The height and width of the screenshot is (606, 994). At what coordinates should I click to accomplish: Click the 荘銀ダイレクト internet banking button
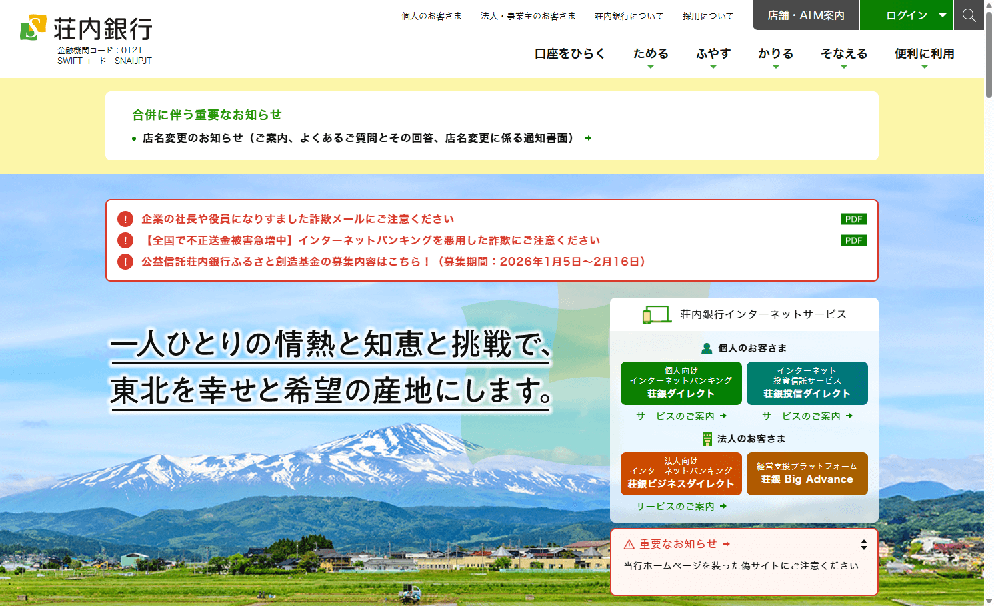[x=681, y=383]
